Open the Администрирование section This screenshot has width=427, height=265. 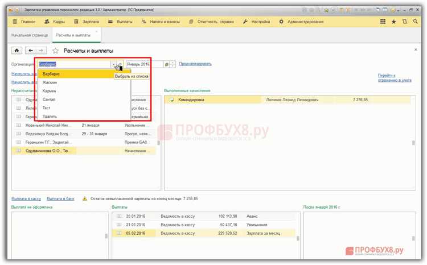(x=301, y=22)
